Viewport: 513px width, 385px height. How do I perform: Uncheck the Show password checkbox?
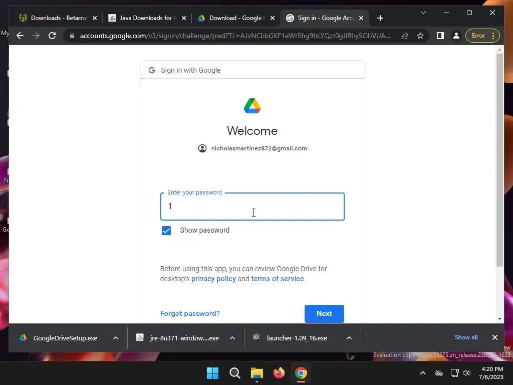(x=166, y=231)
